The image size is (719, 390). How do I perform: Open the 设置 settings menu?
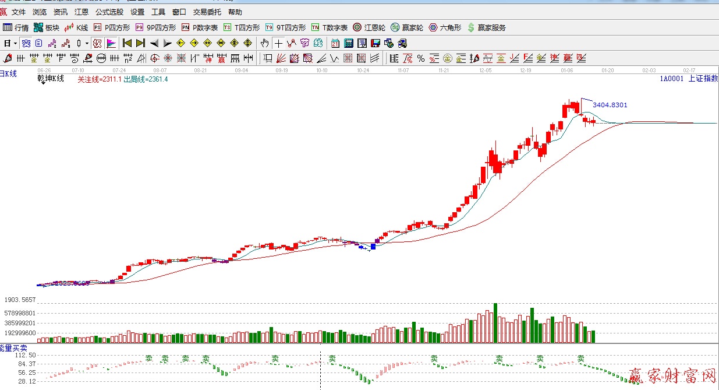[137, 12]
